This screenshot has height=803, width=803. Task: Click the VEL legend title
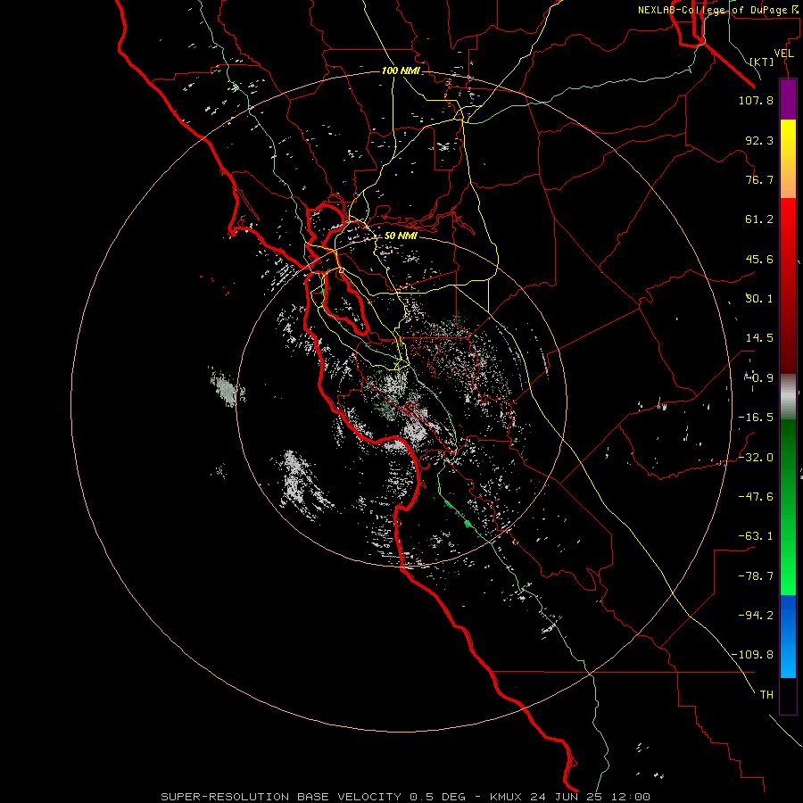[783, 54]
